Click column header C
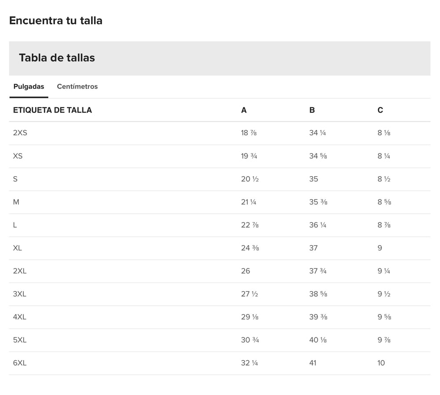The image size is (440, 395). [380, 110]
